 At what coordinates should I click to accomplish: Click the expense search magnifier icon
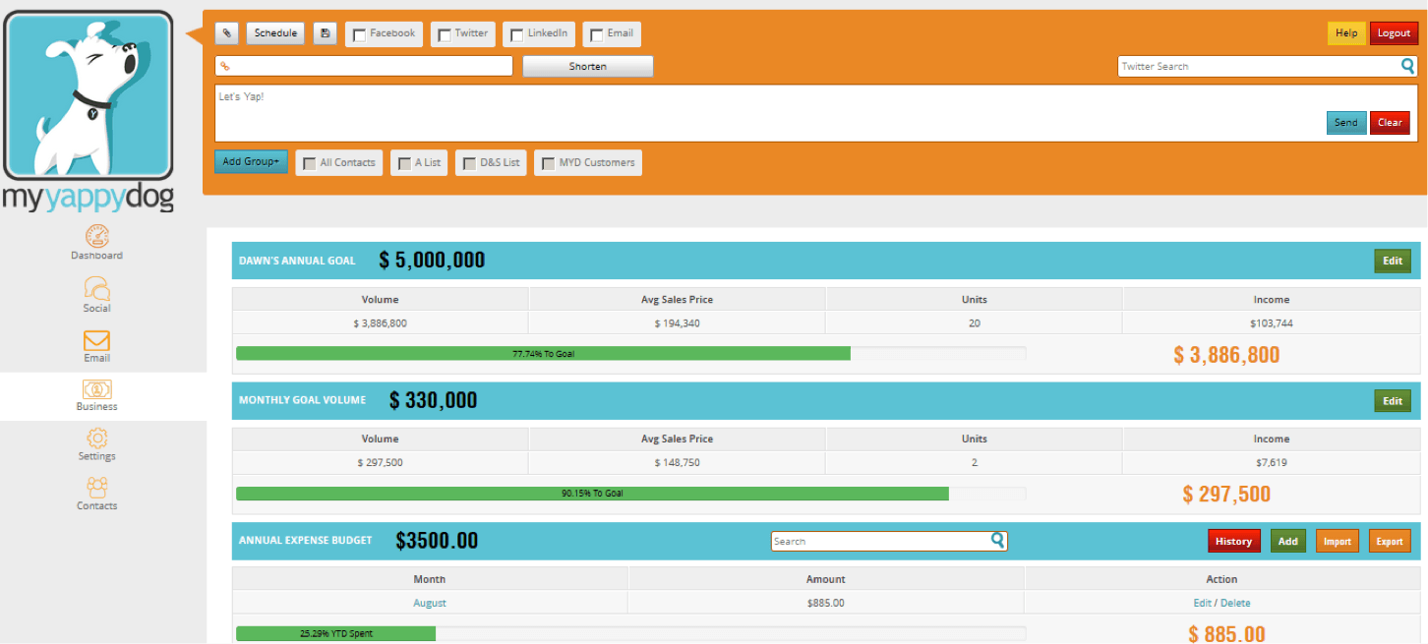pos(997,540)
